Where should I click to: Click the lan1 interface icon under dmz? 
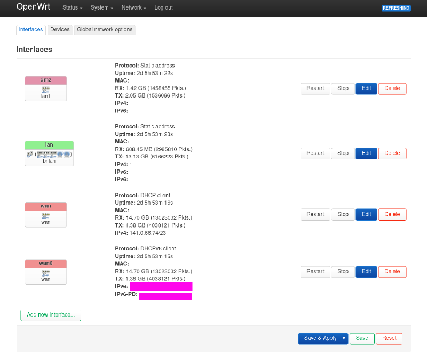45,90
